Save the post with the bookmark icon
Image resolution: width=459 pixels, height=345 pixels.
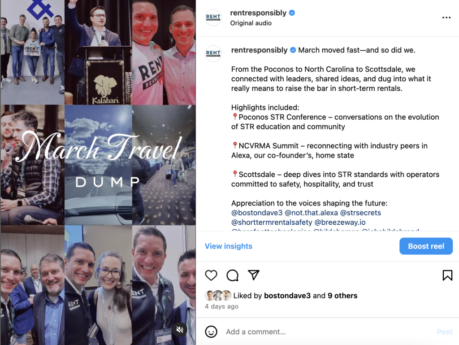click(447, 275)
